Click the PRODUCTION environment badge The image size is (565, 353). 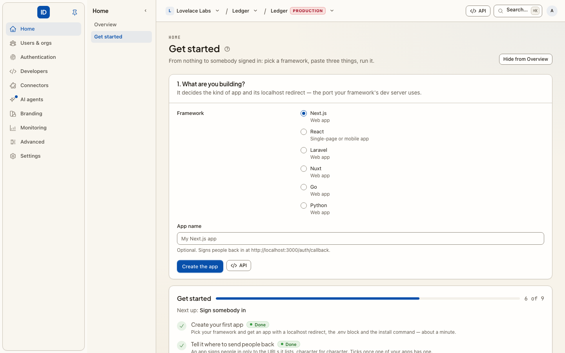click(308, 11)
